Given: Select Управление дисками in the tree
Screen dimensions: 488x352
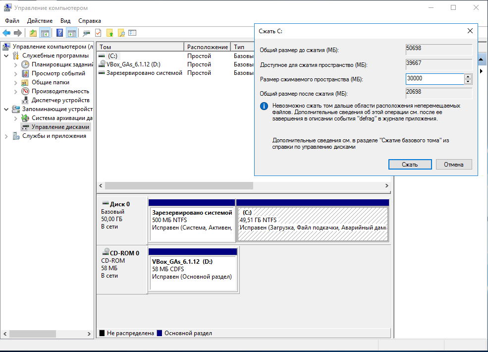Looking at the screenshot, I should tap(60, 127).
